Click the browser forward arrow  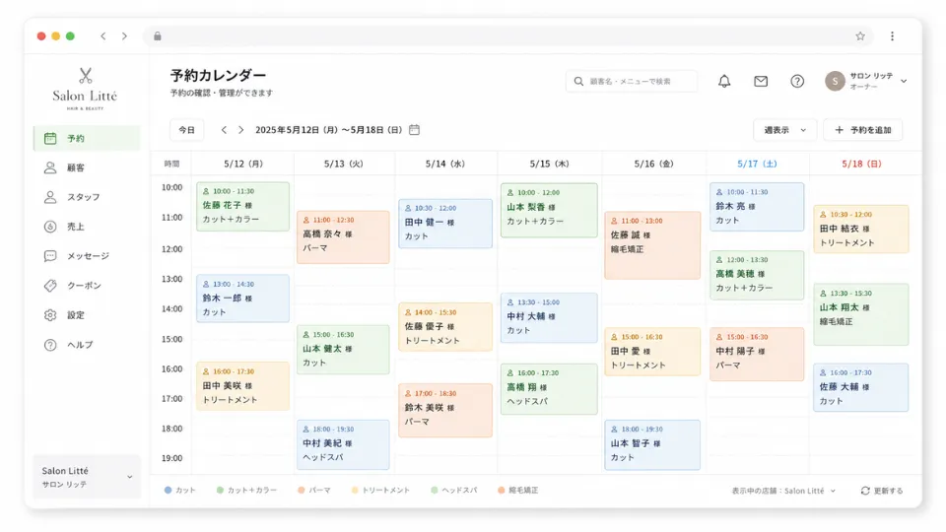[124, 36]
